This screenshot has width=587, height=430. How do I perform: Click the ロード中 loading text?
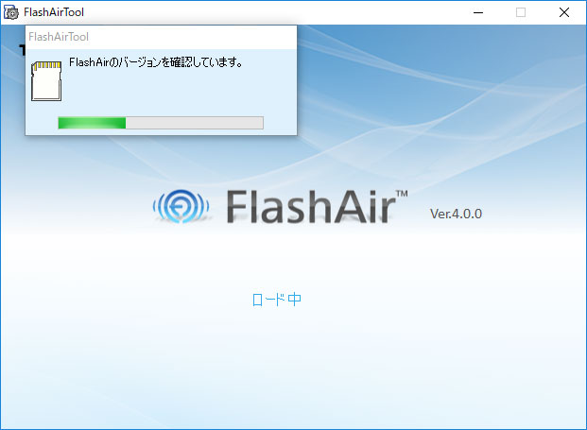pos(277,300)
